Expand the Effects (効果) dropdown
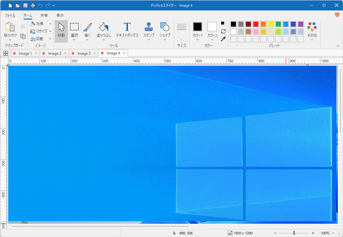This screenshot has height=237, width=343. pos(40,24)
